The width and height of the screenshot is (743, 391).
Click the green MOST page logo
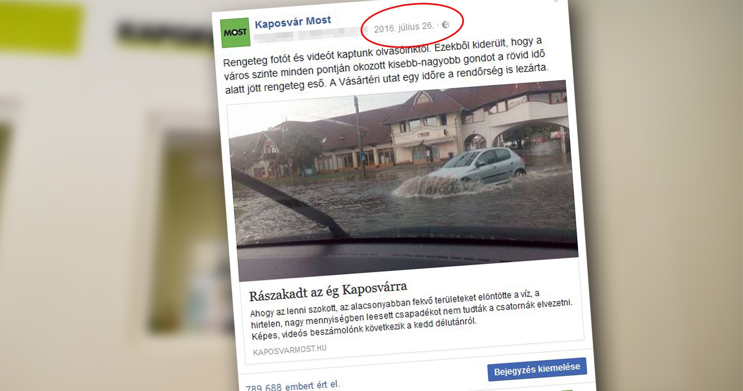click(x=235, y=33)
